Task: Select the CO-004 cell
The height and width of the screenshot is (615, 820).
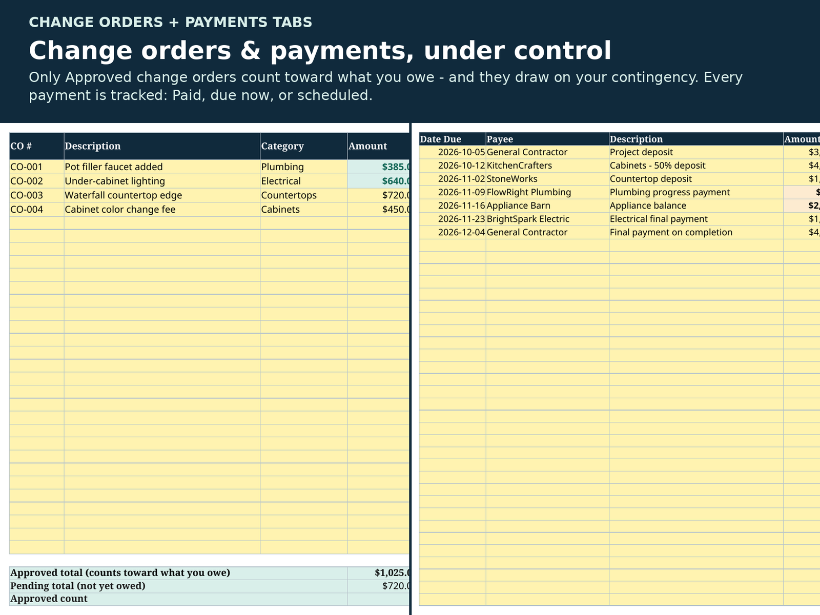Action: tap(37, 210)
